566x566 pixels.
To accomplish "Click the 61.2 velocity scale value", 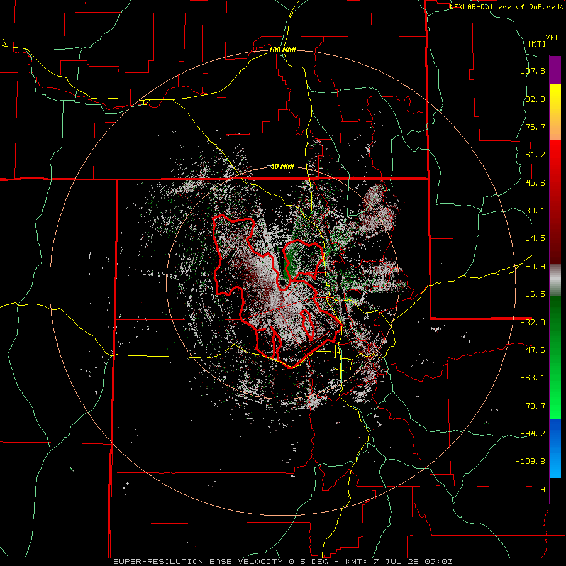I will click(535, 155).
